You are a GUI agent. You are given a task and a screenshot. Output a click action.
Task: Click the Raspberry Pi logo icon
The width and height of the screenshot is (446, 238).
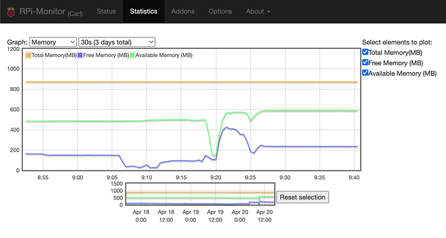[x=11, y=12]
